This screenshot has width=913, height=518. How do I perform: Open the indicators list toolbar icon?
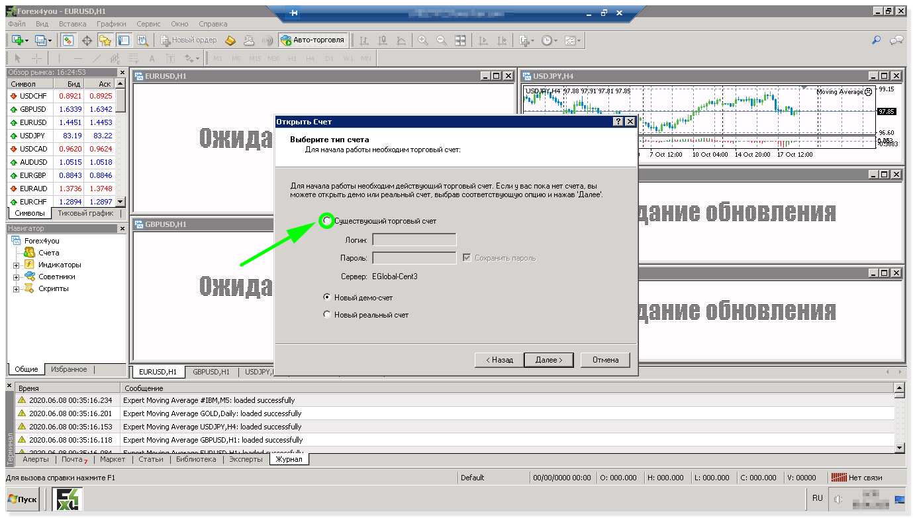click(x=524, y=40)
